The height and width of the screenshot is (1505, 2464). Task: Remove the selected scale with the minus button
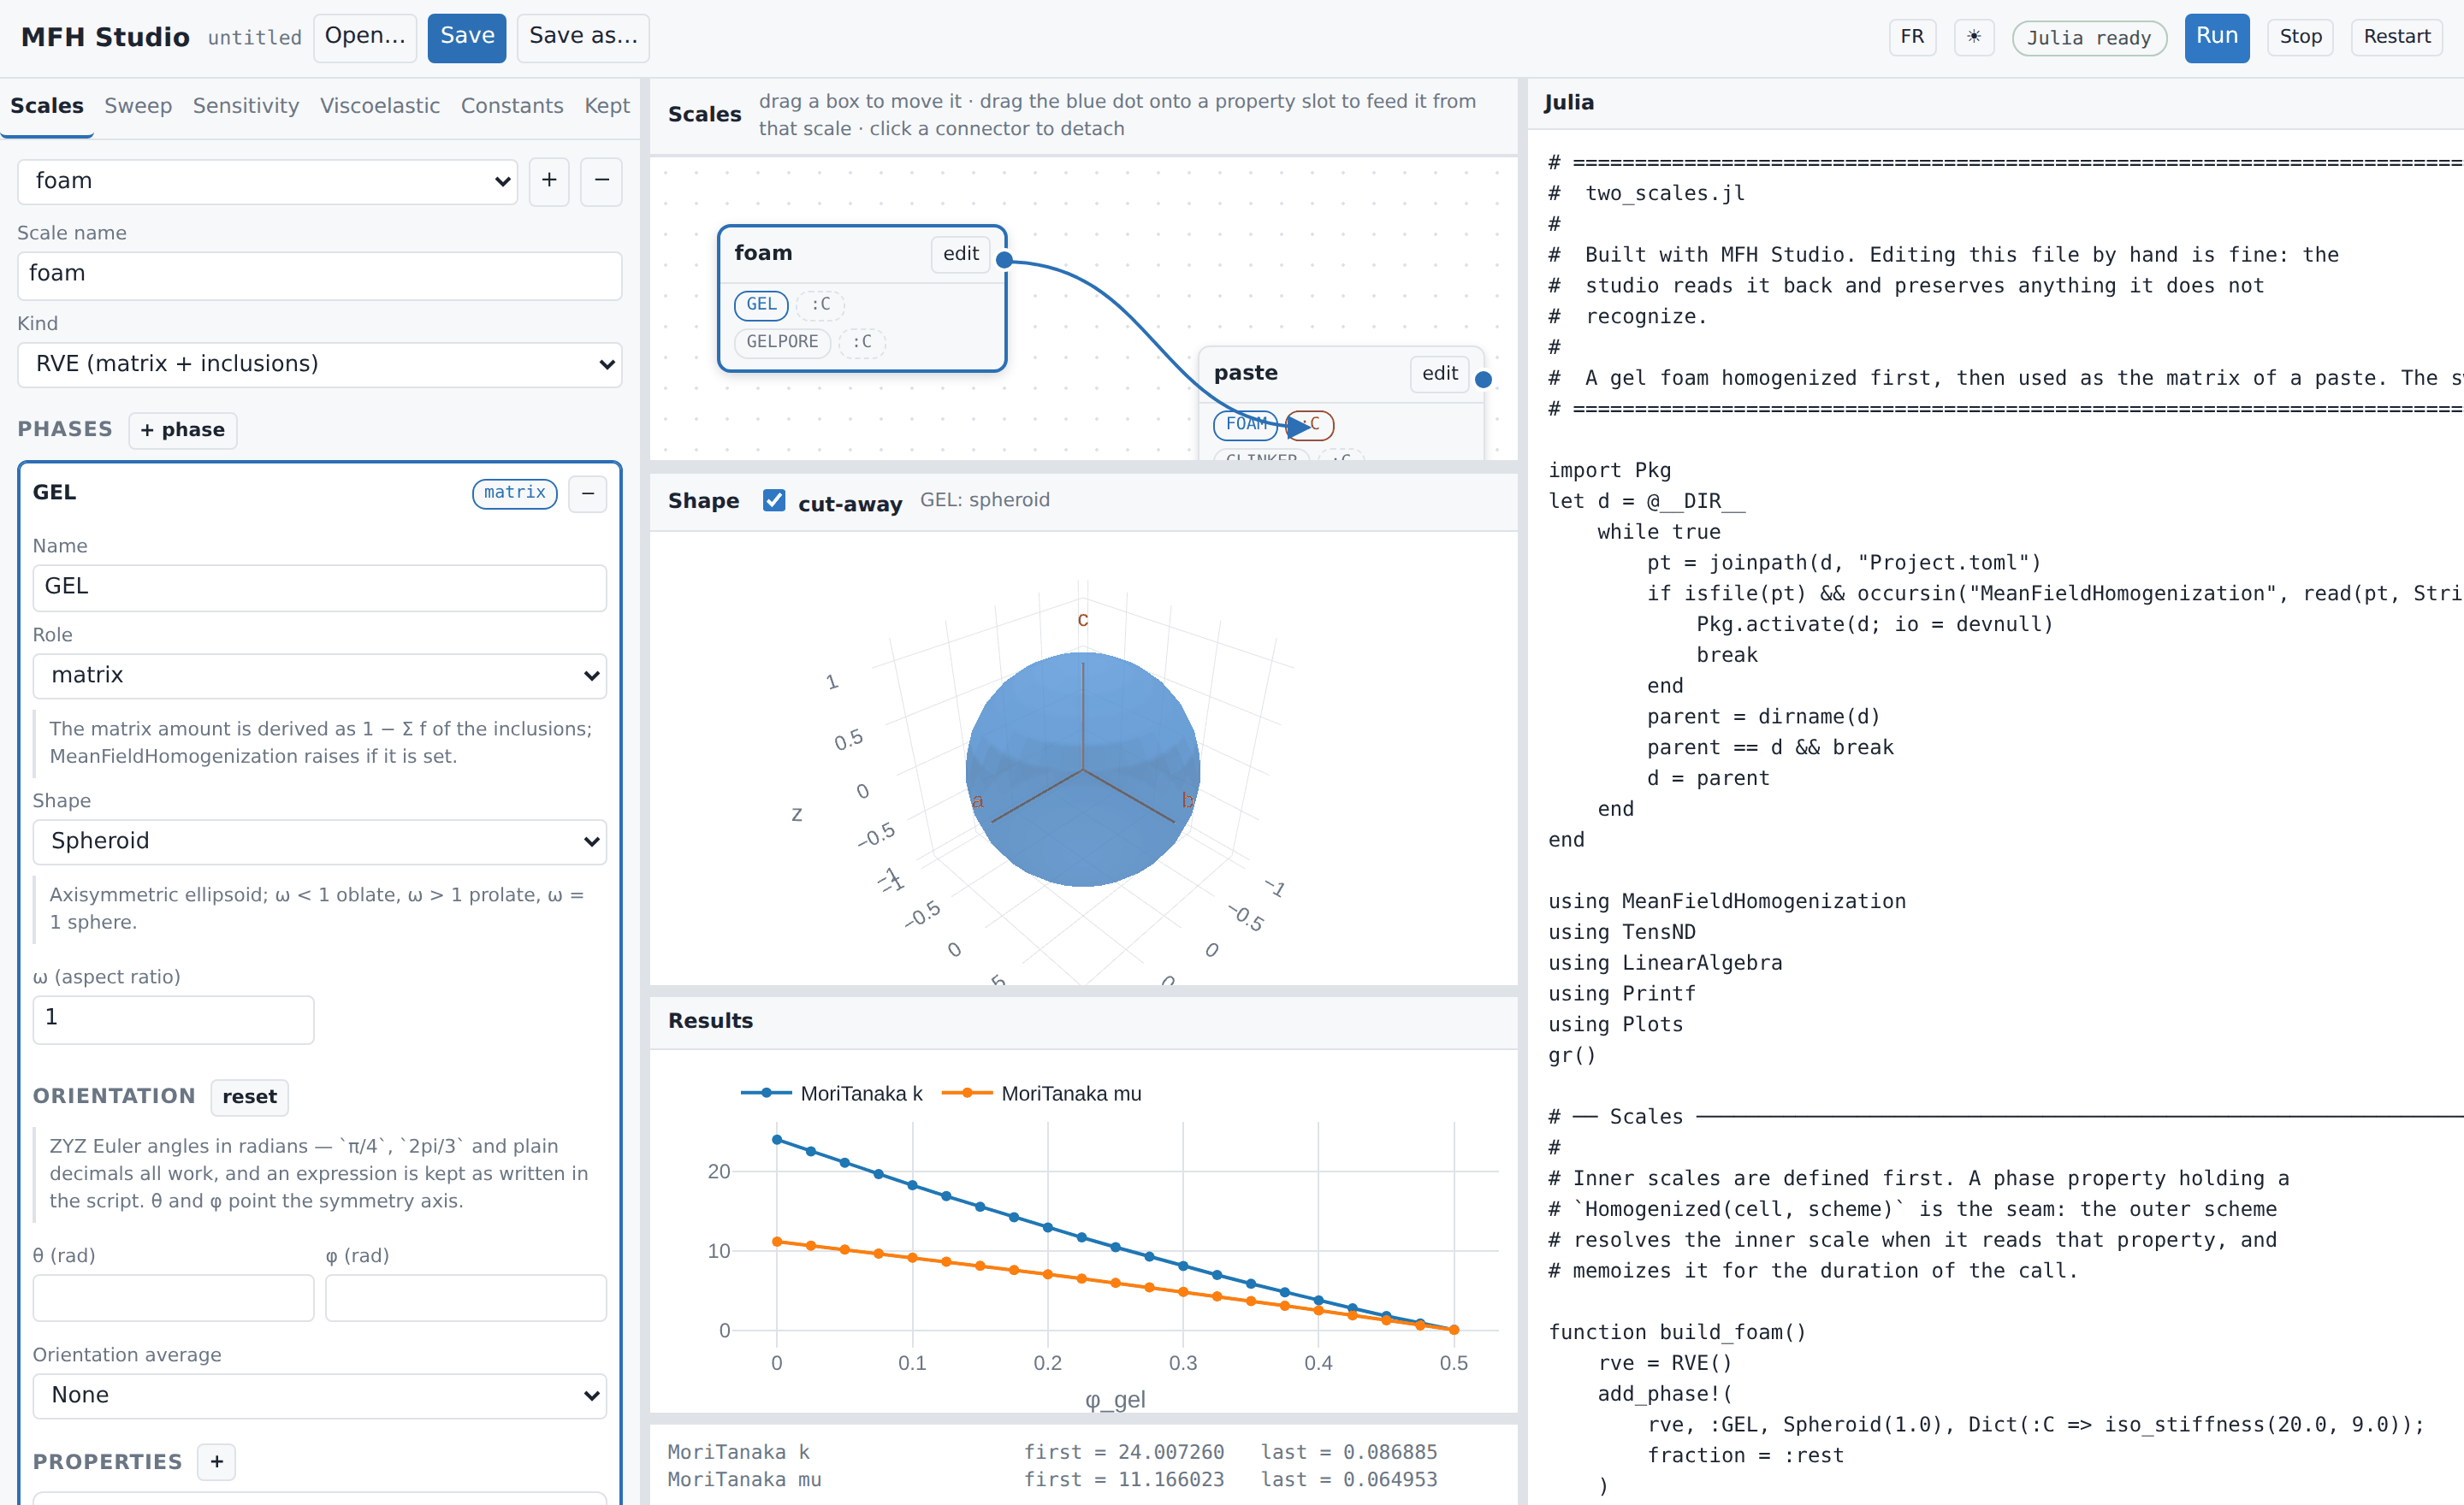tap(602, 181)
